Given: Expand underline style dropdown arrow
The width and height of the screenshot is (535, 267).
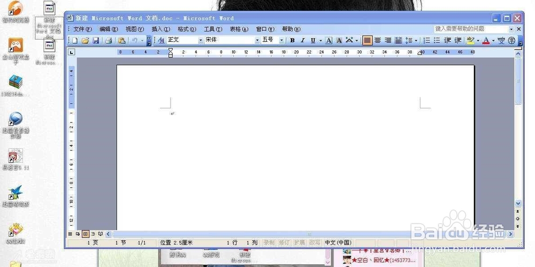Looking at the screenshot, I should point(320,41).
